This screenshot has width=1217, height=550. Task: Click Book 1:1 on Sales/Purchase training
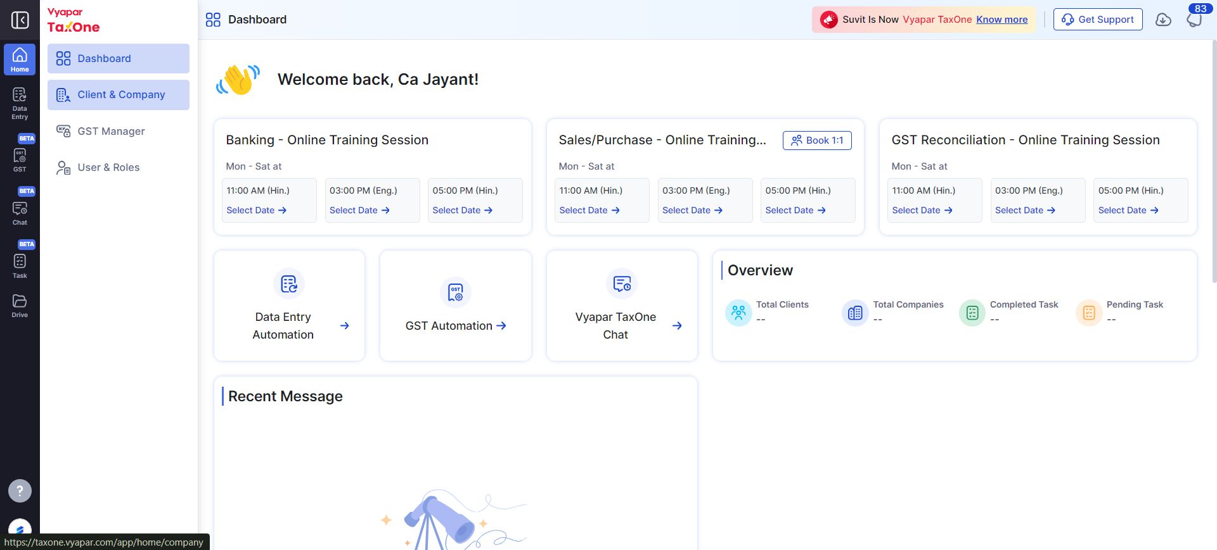[x=817, y=141]
